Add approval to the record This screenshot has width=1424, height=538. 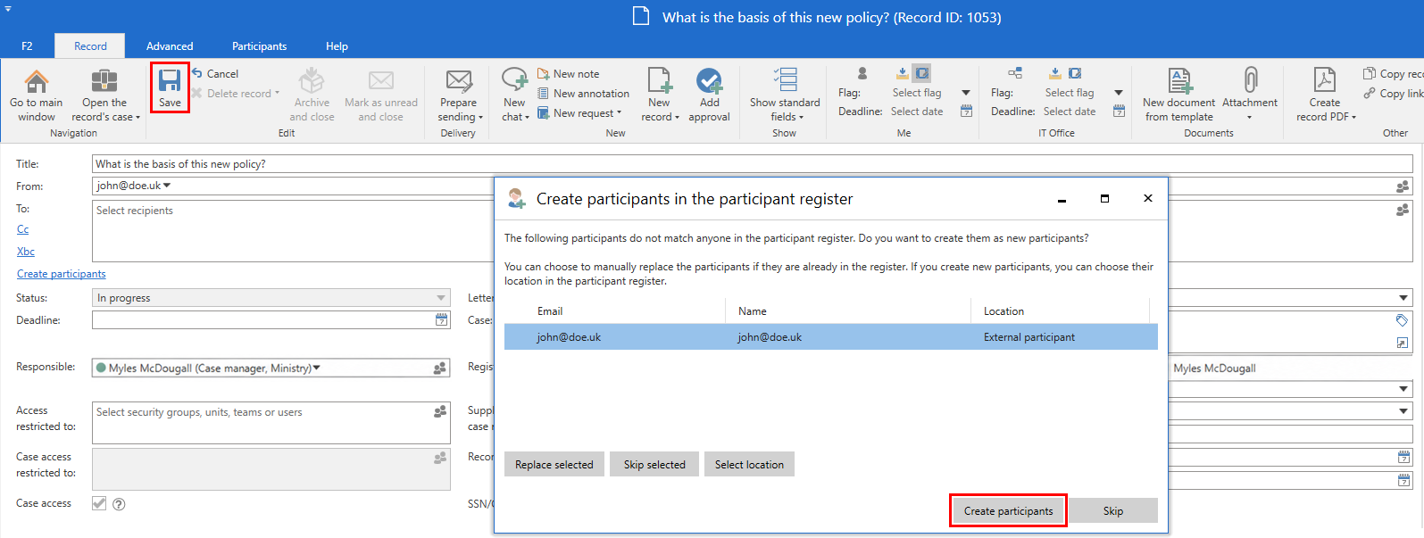[710, 95]
